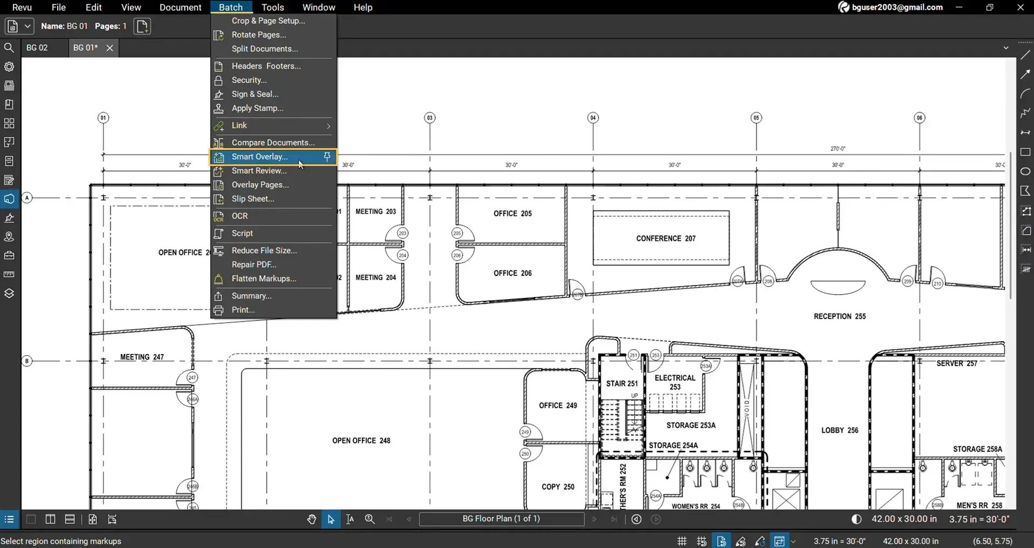Choose Compare Documents from Batch menu
The height and width of the screenshot is (548, 1034).
click(x=274, y=143)
